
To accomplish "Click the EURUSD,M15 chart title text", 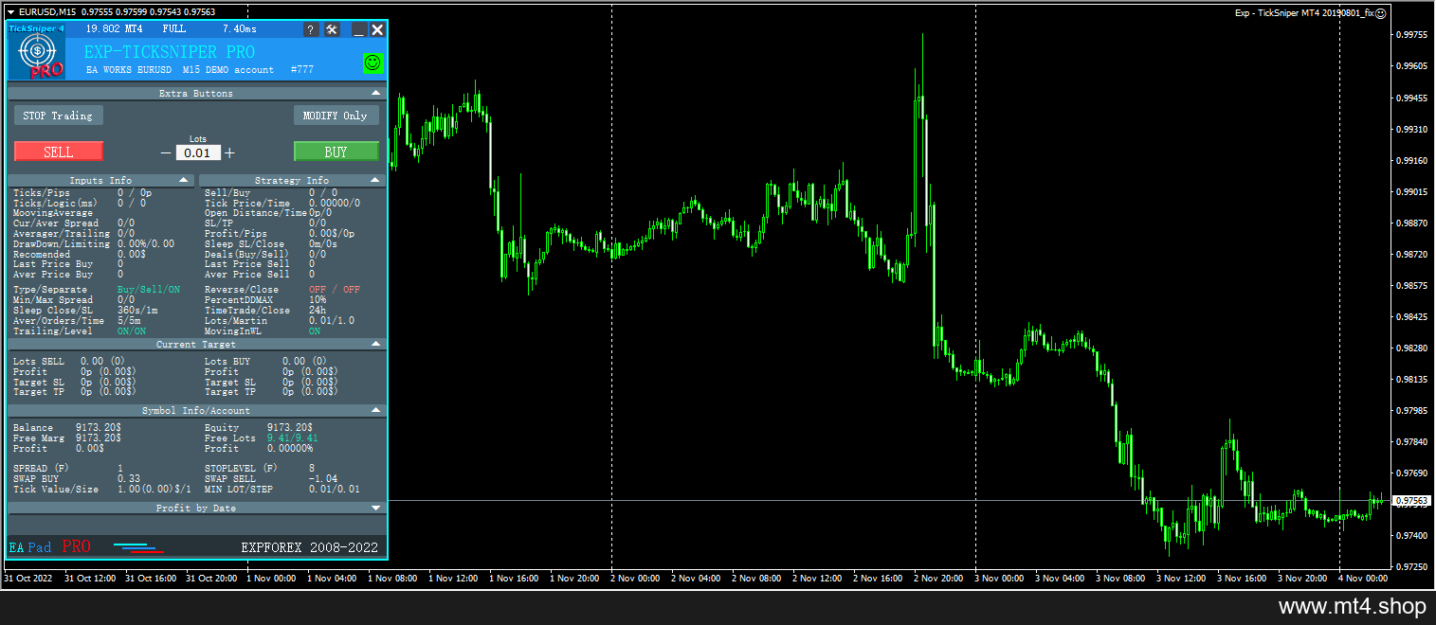I will coord(48,11).
